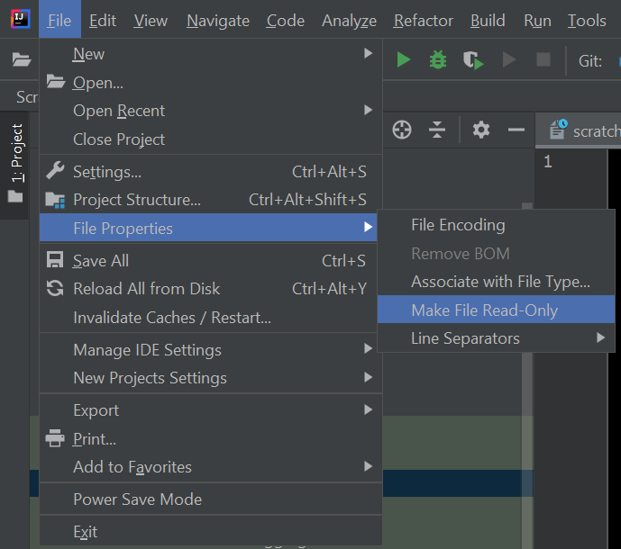This screenshot has height=549, width=621.
Task: Click the Stop square icon
Action: (543, 60)
